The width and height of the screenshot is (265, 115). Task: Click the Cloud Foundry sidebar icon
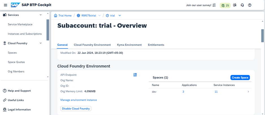[5, 43]
